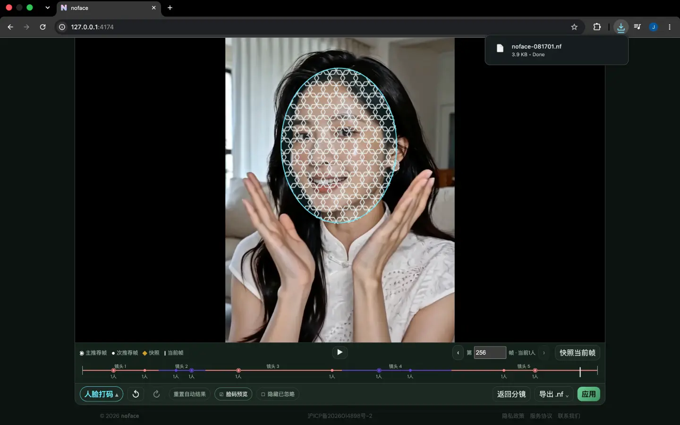680x425 pixels.
Task: Click the address bar URL 127.0.0.1:4174
Action: coord(92,27)
